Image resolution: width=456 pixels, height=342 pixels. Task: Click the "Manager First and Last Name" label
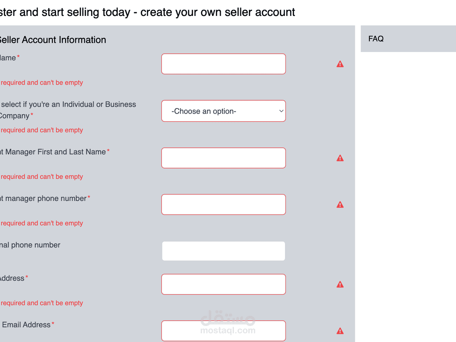pyautogui.click(x=55, y=152)
